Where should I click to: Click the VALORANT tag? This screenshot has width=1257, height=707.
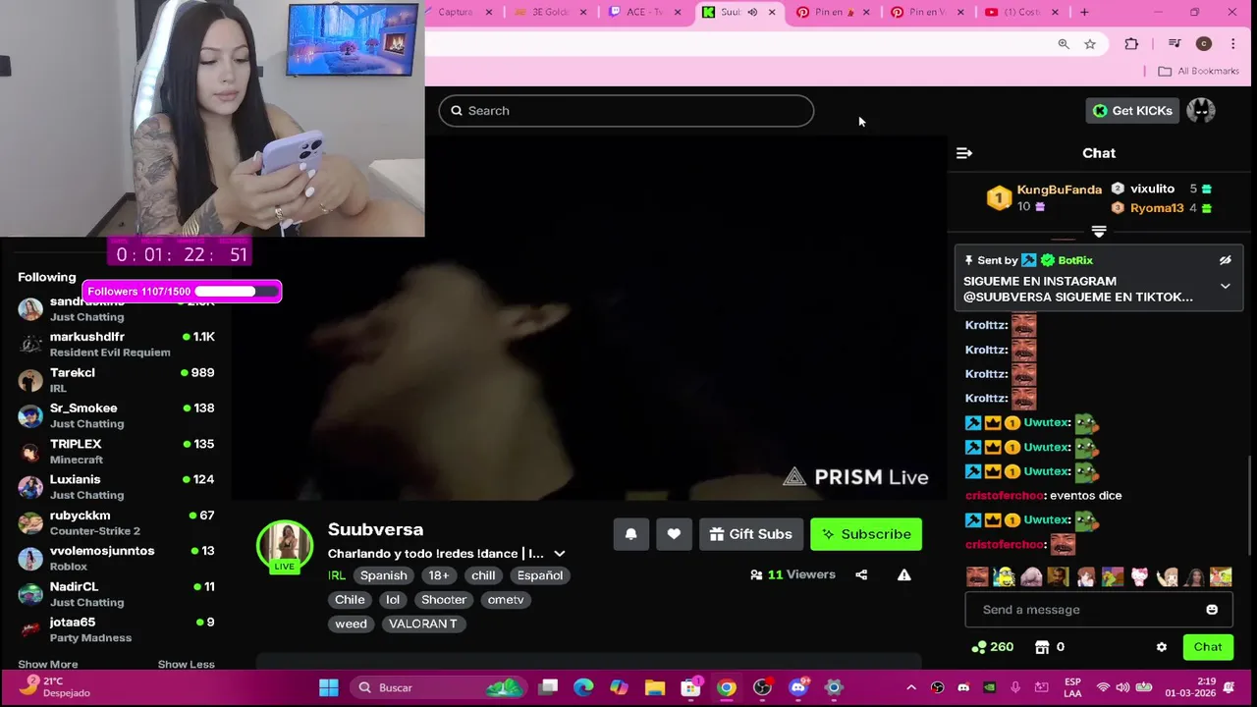pyautogui.click(x=422, y=624)
